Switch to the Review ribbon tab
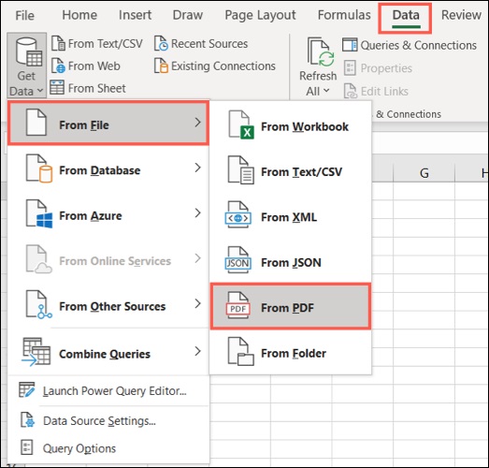Image resolution: width=489 pixels, height=468 pixels. pos(461,15)
